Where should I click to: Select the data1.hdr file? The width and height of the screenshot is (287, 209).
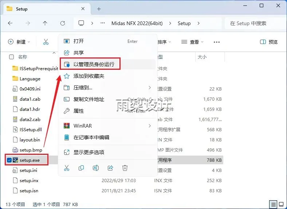30,109
